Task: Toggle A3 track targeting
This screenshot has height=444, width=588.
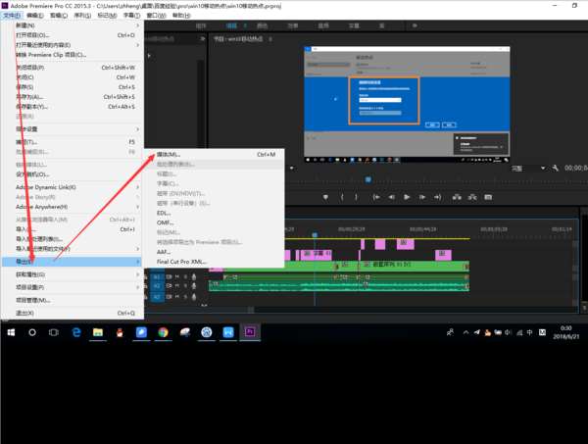Action: click(157, 297)
